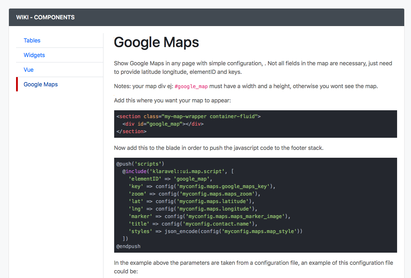Click the 'key' google_maps_key config line
Screen dimensions: 411x278
click(x=202, y=186)
